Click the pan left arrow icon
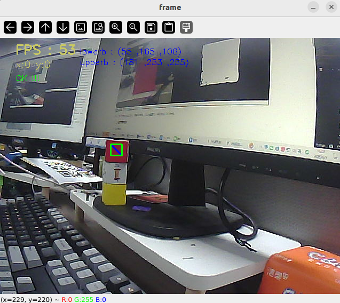Image resolution: width=340 pixels, height=303 pixels. tap(10, 27)
